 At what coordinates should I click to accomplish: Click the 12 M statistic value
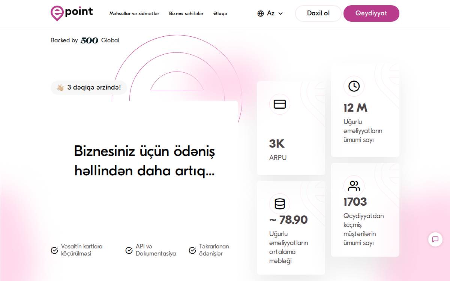tap(355, 108)
